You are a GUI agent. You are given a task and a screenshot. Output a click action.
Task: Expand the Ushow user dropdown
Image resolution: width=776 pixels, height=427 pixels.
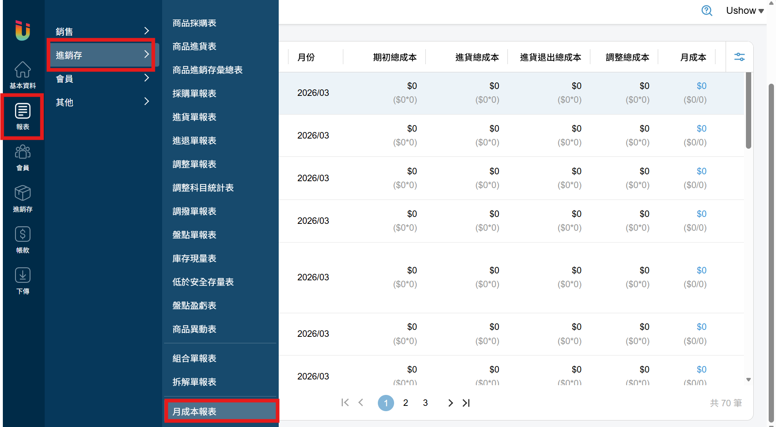745,11
